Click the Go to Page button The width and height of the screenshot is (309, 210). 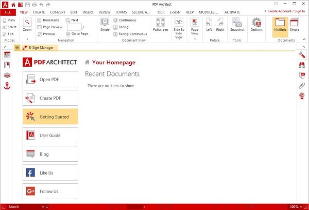point(77,34)
